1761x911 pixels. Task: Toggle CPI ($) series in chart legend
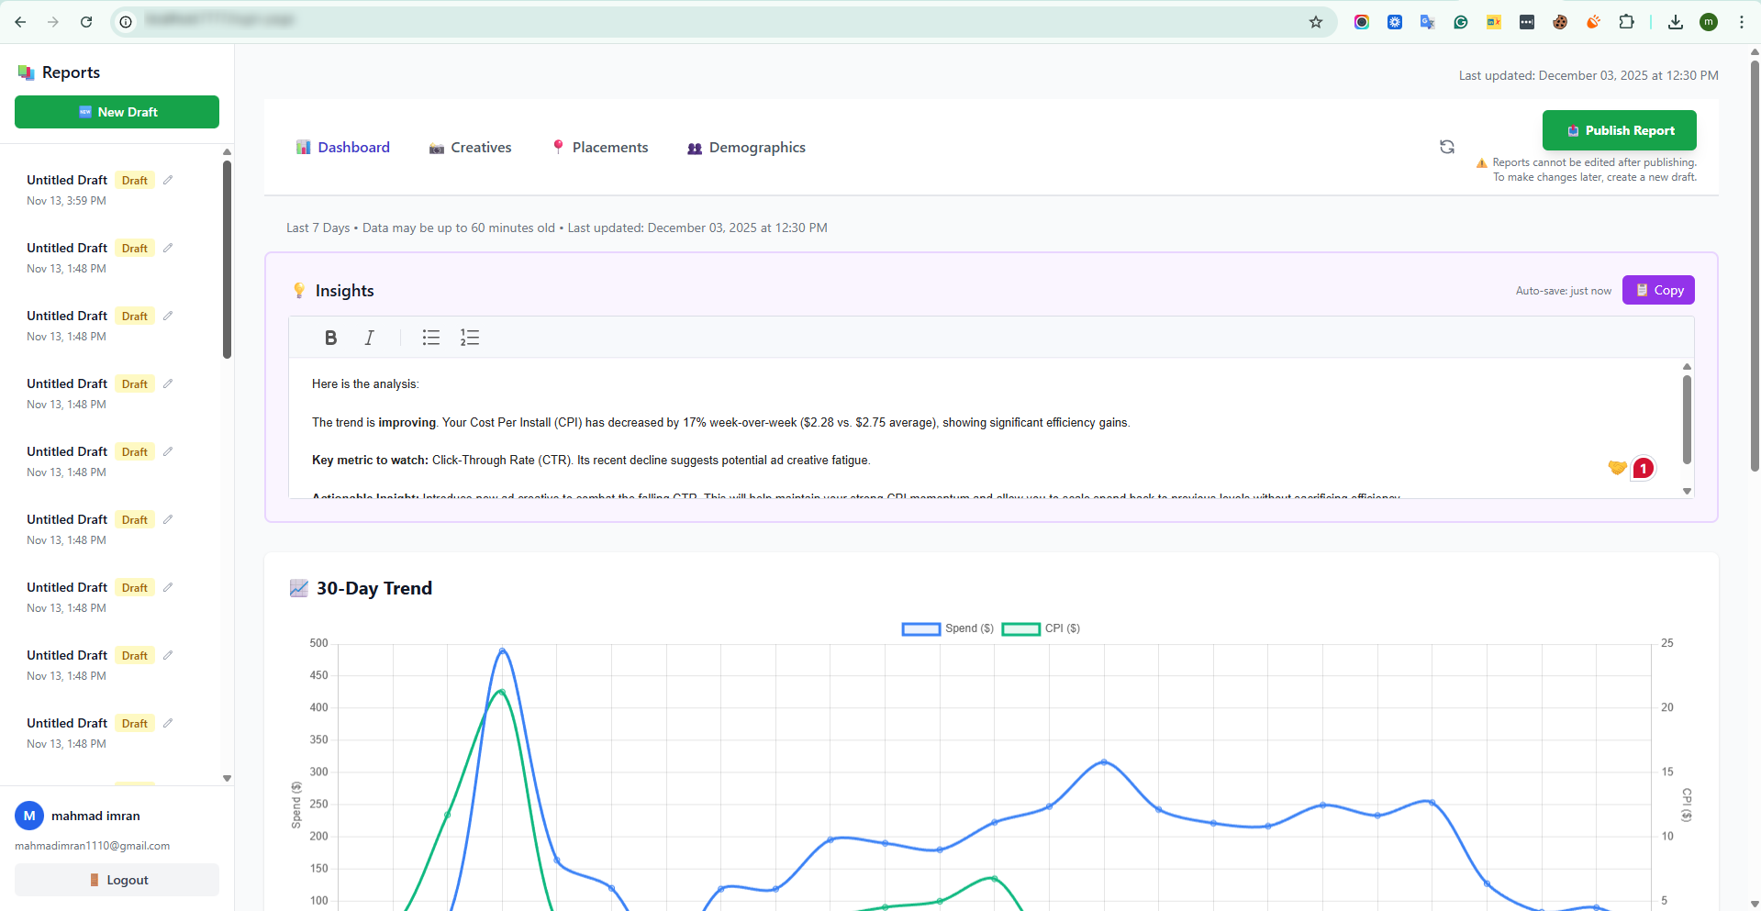1041,628
